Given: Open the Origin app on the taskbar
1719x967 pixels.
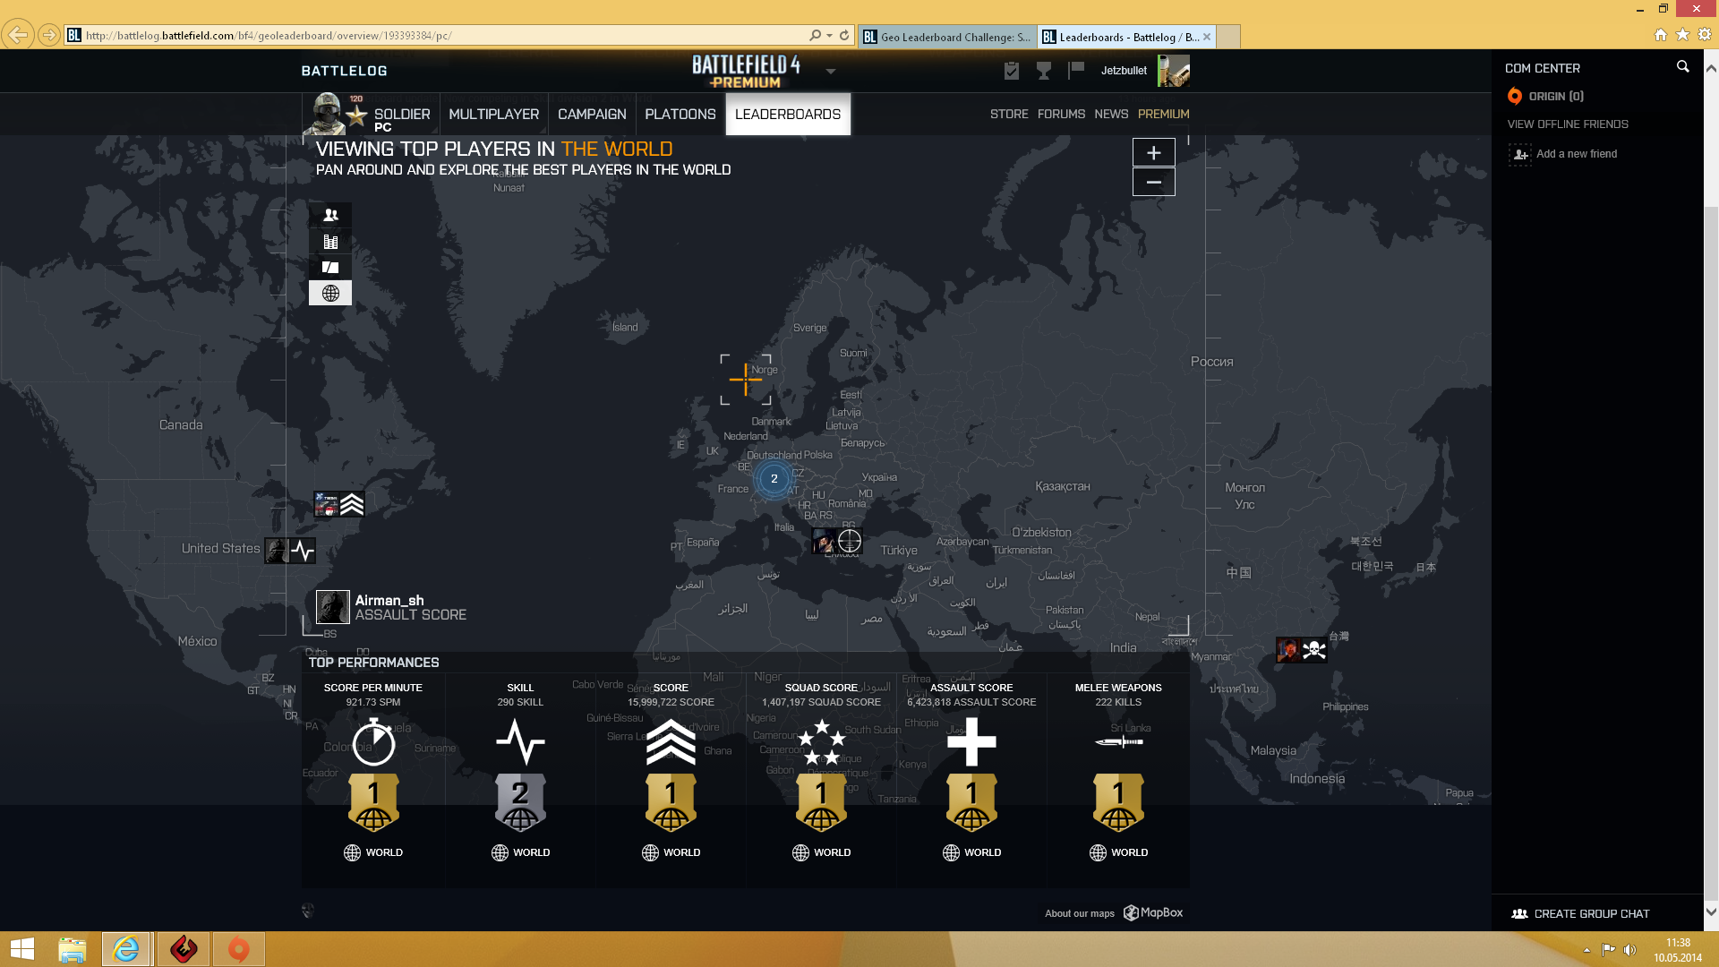Looking at the screenshot, I should [x=238, y=949].
